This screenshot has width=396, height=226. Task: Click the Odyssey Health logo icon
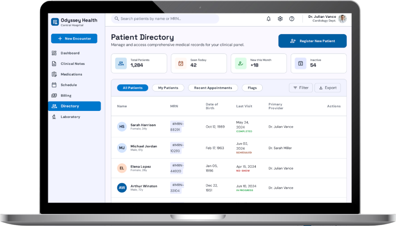point(55,22)
